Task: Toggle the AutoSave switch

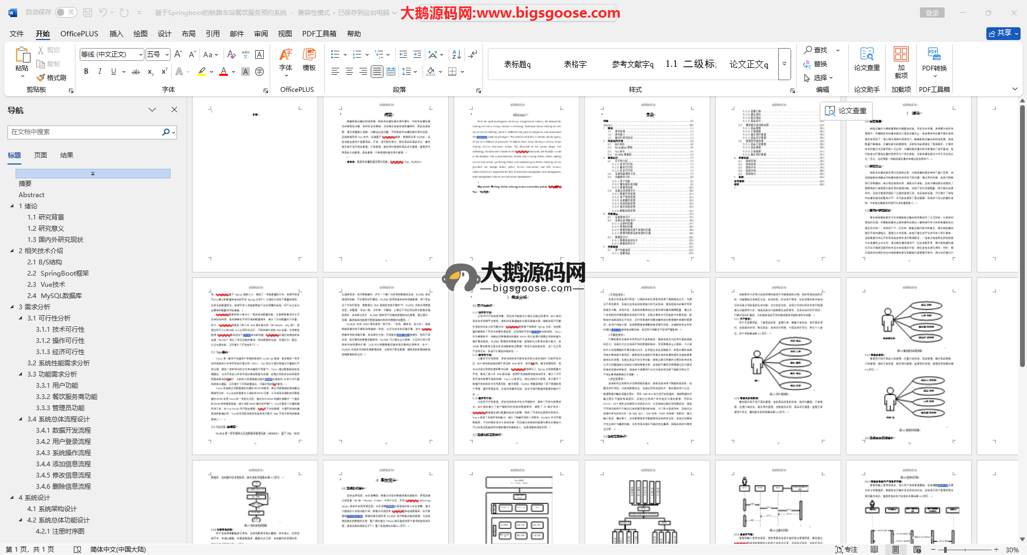Action: coord(66,12)
